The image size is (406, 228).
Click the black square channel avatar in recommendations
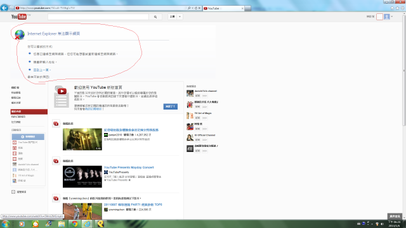(190, 148)
